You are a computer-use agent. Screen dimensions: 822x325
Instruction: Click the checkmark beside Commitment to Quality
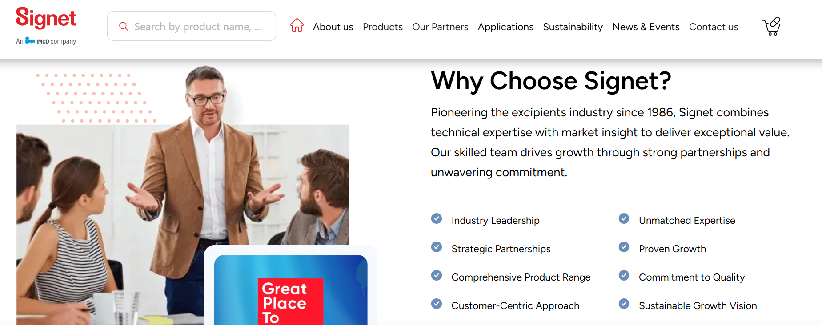coord(624,275)
